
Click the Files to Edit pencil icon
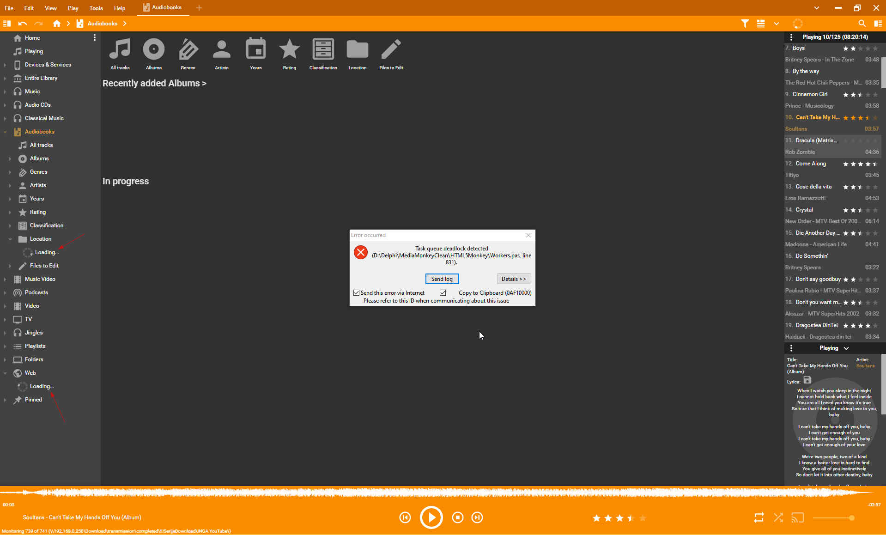pyautogui.click(x=391, y=49)
